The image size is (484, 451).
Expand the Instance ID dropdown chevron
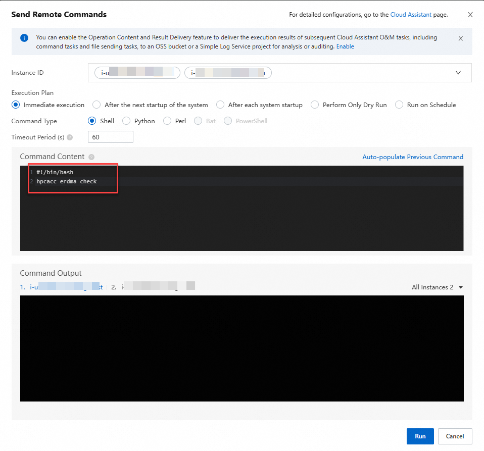pyautogui.click(x=458, y=73)
